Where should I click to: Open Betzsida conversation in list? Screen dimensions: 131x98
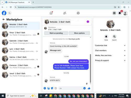point(20,26)
